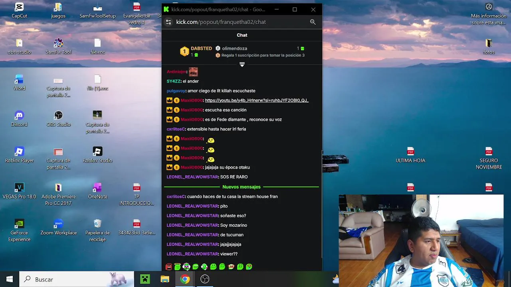The width and height of the screenshot is (511, 287).
Task: Click message 'jajajaja su época otaku'
Action: click(227, 167)
